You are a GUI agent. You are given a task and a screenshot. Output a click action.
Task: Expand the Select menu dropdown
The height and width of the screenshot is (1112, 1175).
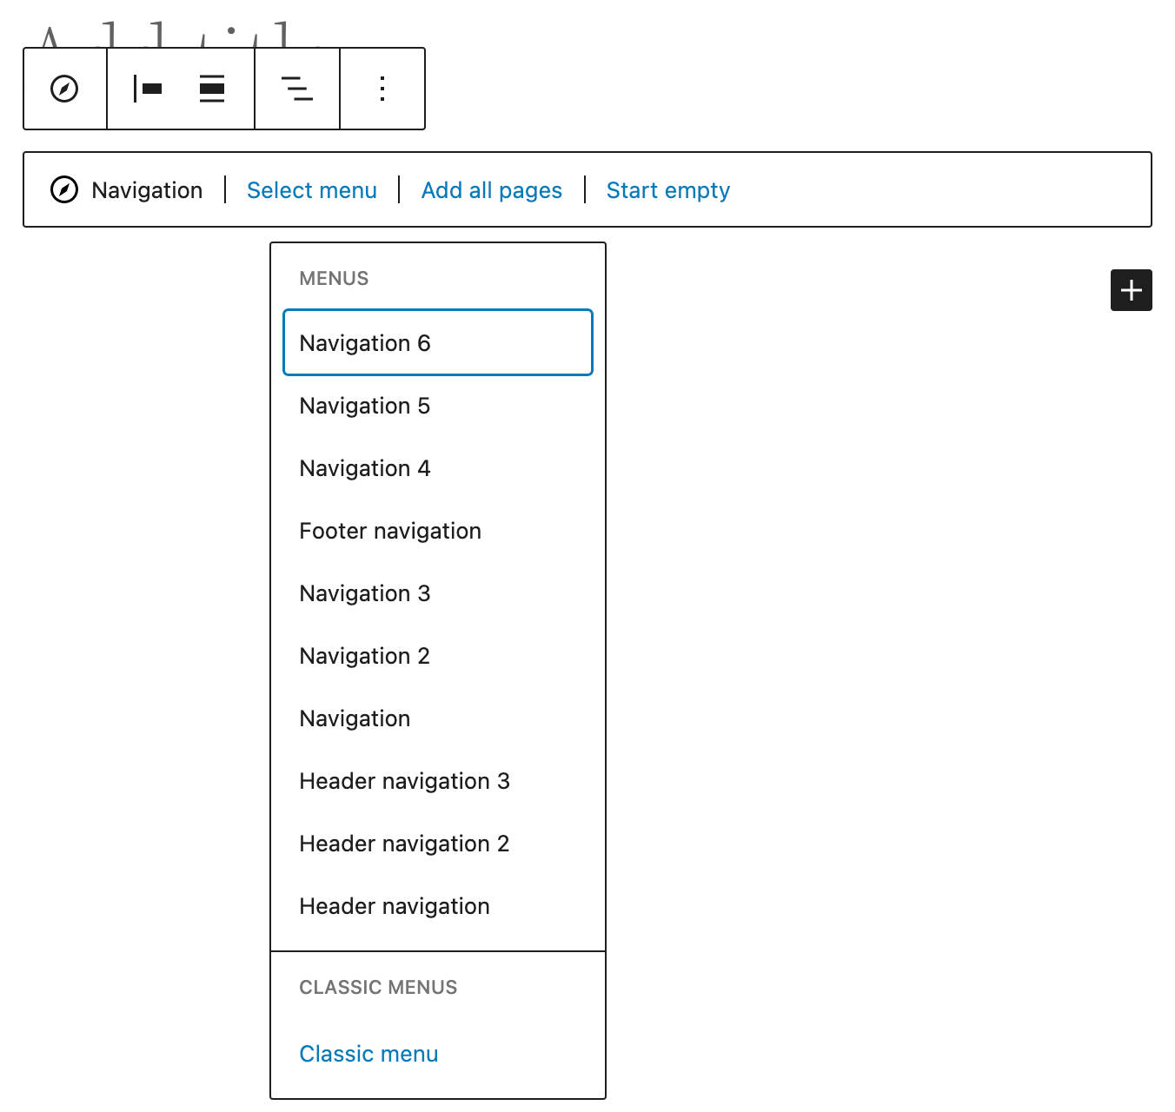(311, 190)
